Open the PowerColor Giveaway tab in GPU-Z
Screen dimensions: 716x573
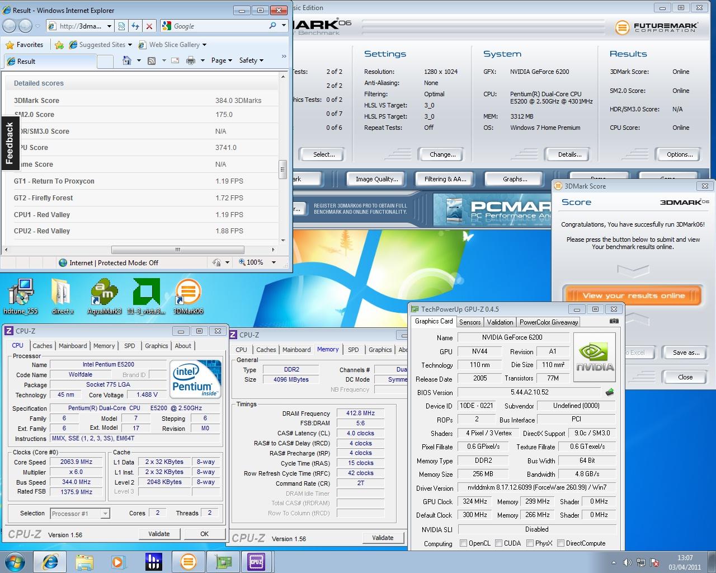[548, 322]
